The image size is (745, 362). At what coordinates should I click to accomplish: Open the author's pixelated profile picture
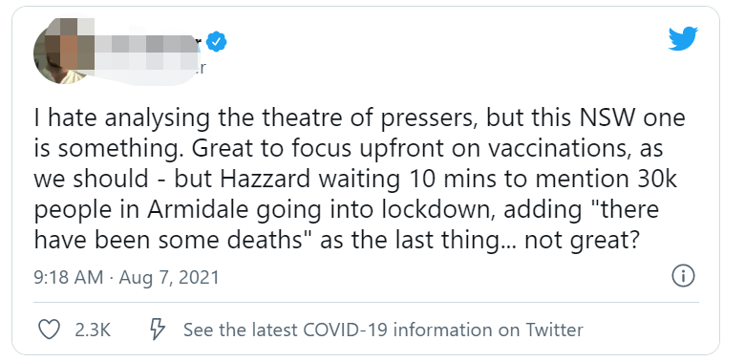pyautogui.click(x=62, y=52)
